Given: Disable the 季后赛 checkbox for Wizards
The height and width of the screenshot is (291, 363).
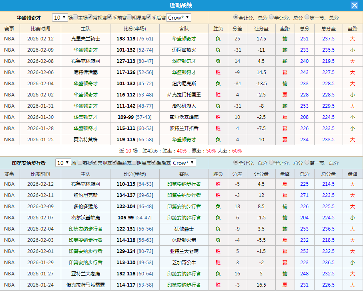Looking at the screenshot, I should click(x=148, y=18).
